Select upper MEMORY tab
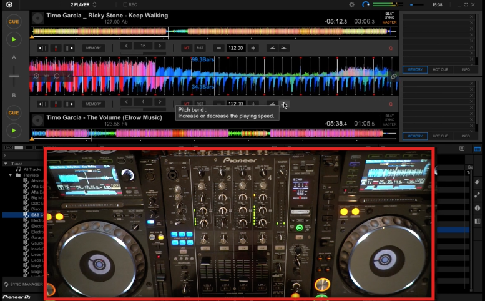The image size is (485, 301). click(415, 69)
